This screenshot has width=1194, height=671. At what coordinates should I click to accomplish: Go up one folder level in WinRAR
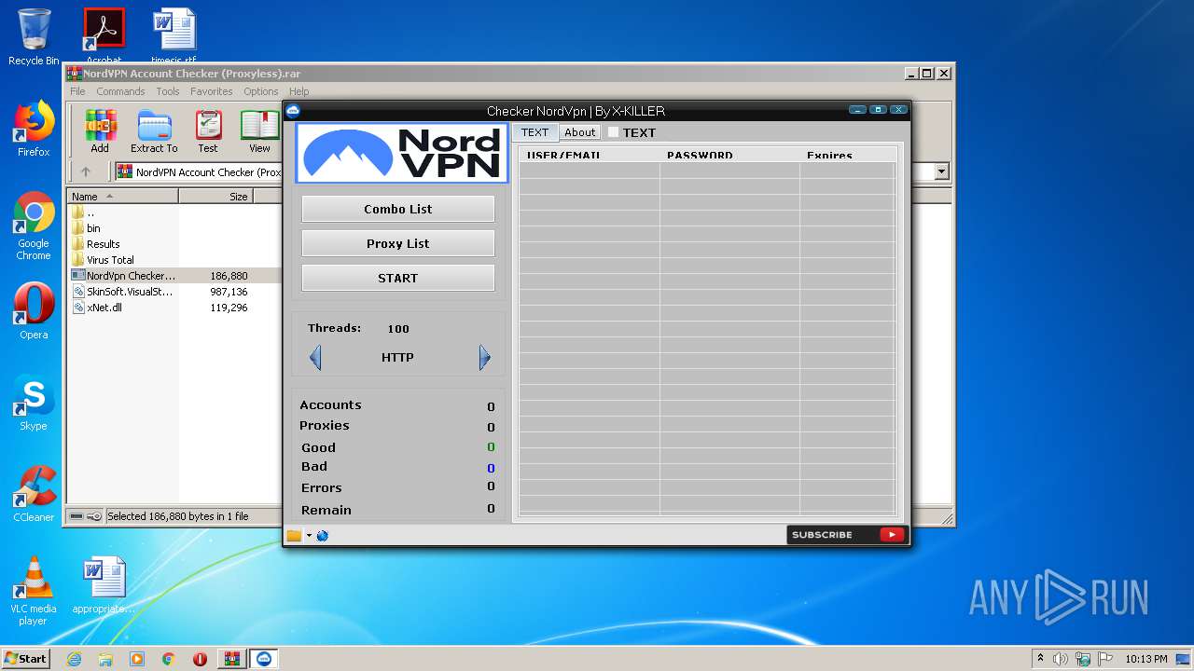click(86, 171)
